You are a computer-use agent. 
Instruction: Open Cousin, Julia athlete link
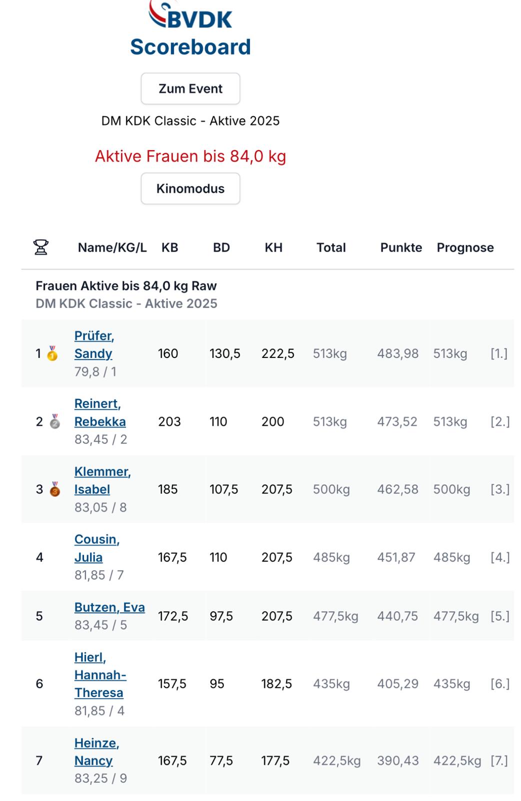tap(97, 548)
